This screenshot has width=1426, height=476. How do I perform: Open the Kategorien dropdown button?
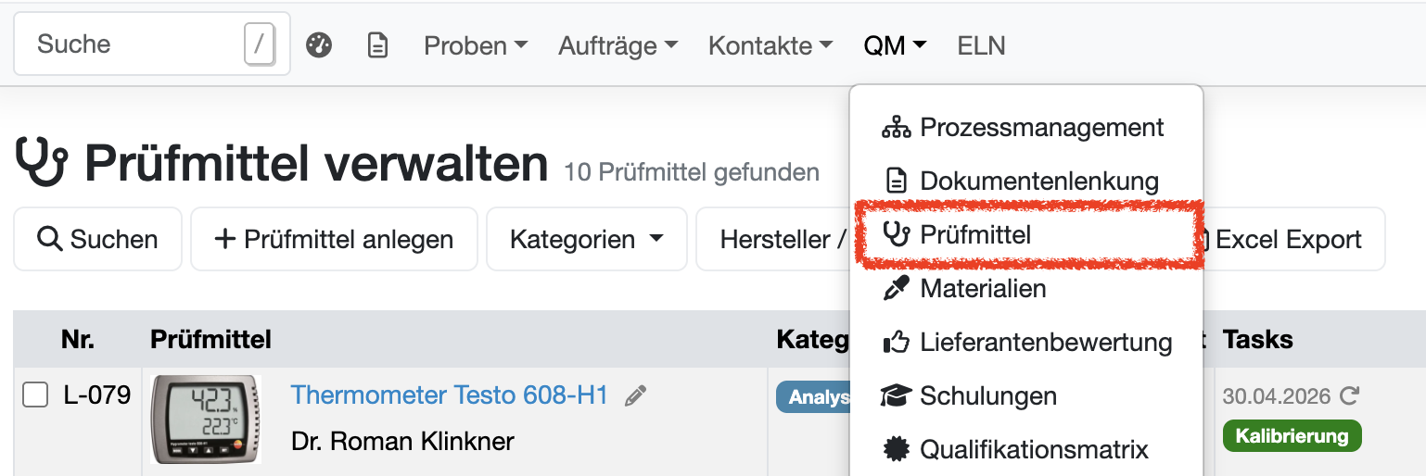click(586, 239)
